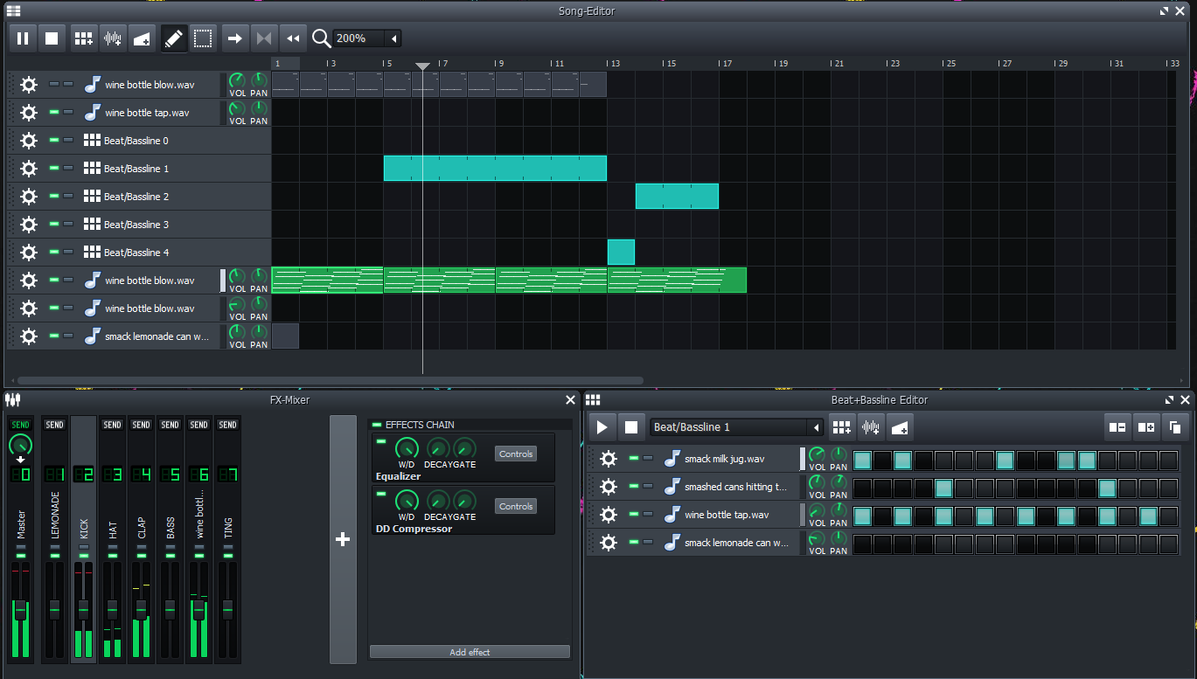Click the playhead marker on Song-Editor timeline

pyautogui.click(x=422, y=66)
